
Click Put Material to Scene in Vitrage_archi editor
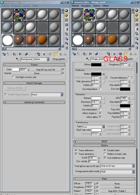pyautogui.click(x=78, y=54)
